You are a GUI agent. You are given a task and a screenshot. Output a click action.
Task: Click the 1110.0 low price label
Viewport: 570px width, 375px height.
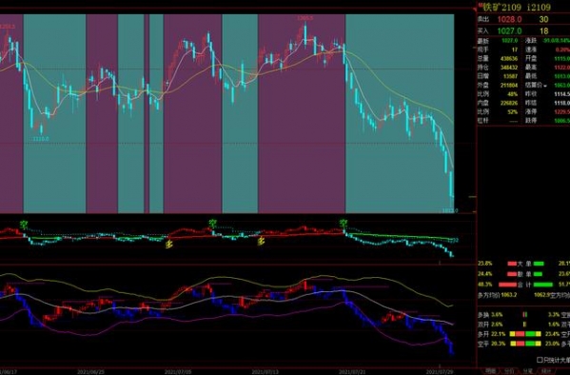pyautogui.click(x=41, y=139)
